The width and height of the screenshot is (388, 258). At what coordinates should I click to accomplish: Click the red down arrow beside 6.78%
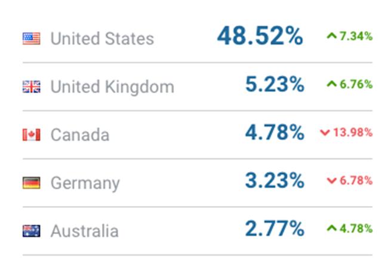pos(331,180)
